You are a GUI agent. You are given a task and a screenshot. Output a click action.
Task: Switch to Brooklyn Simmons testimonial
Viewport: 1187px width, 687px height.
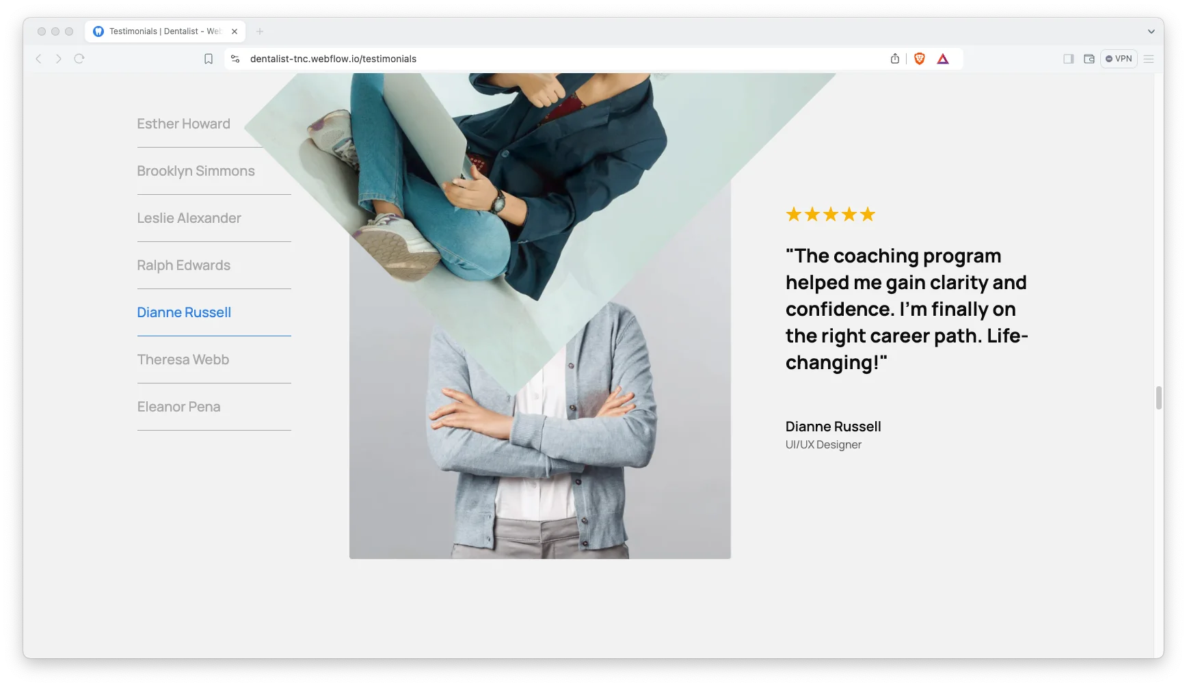[196, 171]
